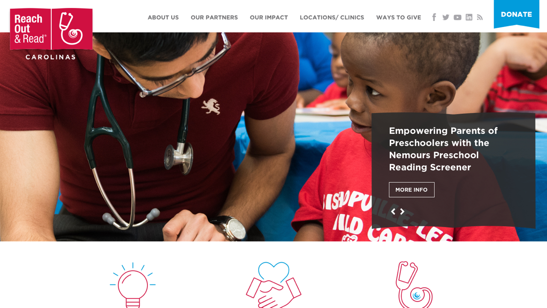Open the Twitter social icon

(x=446, y=17)
